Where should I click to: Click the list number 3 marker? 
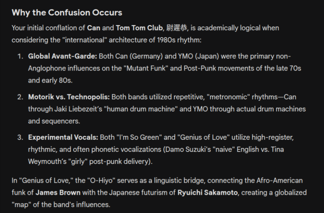[20, 137]
